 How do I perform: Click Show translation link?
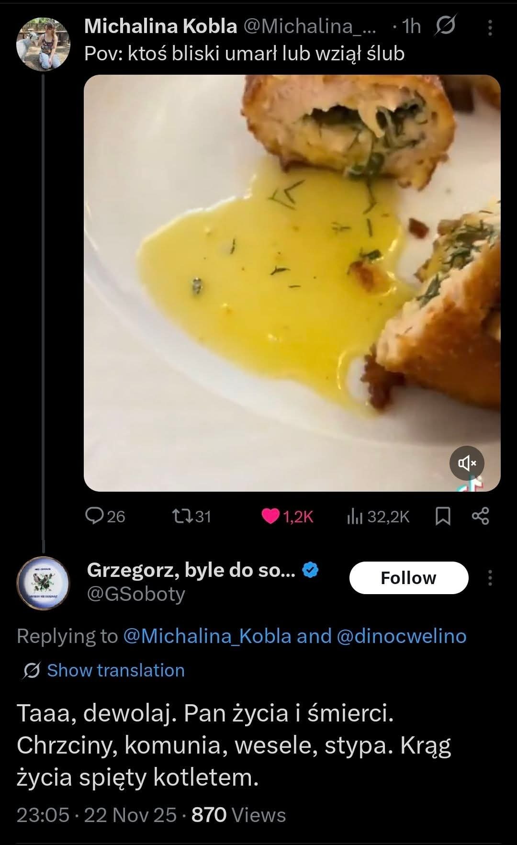point(115,670)
